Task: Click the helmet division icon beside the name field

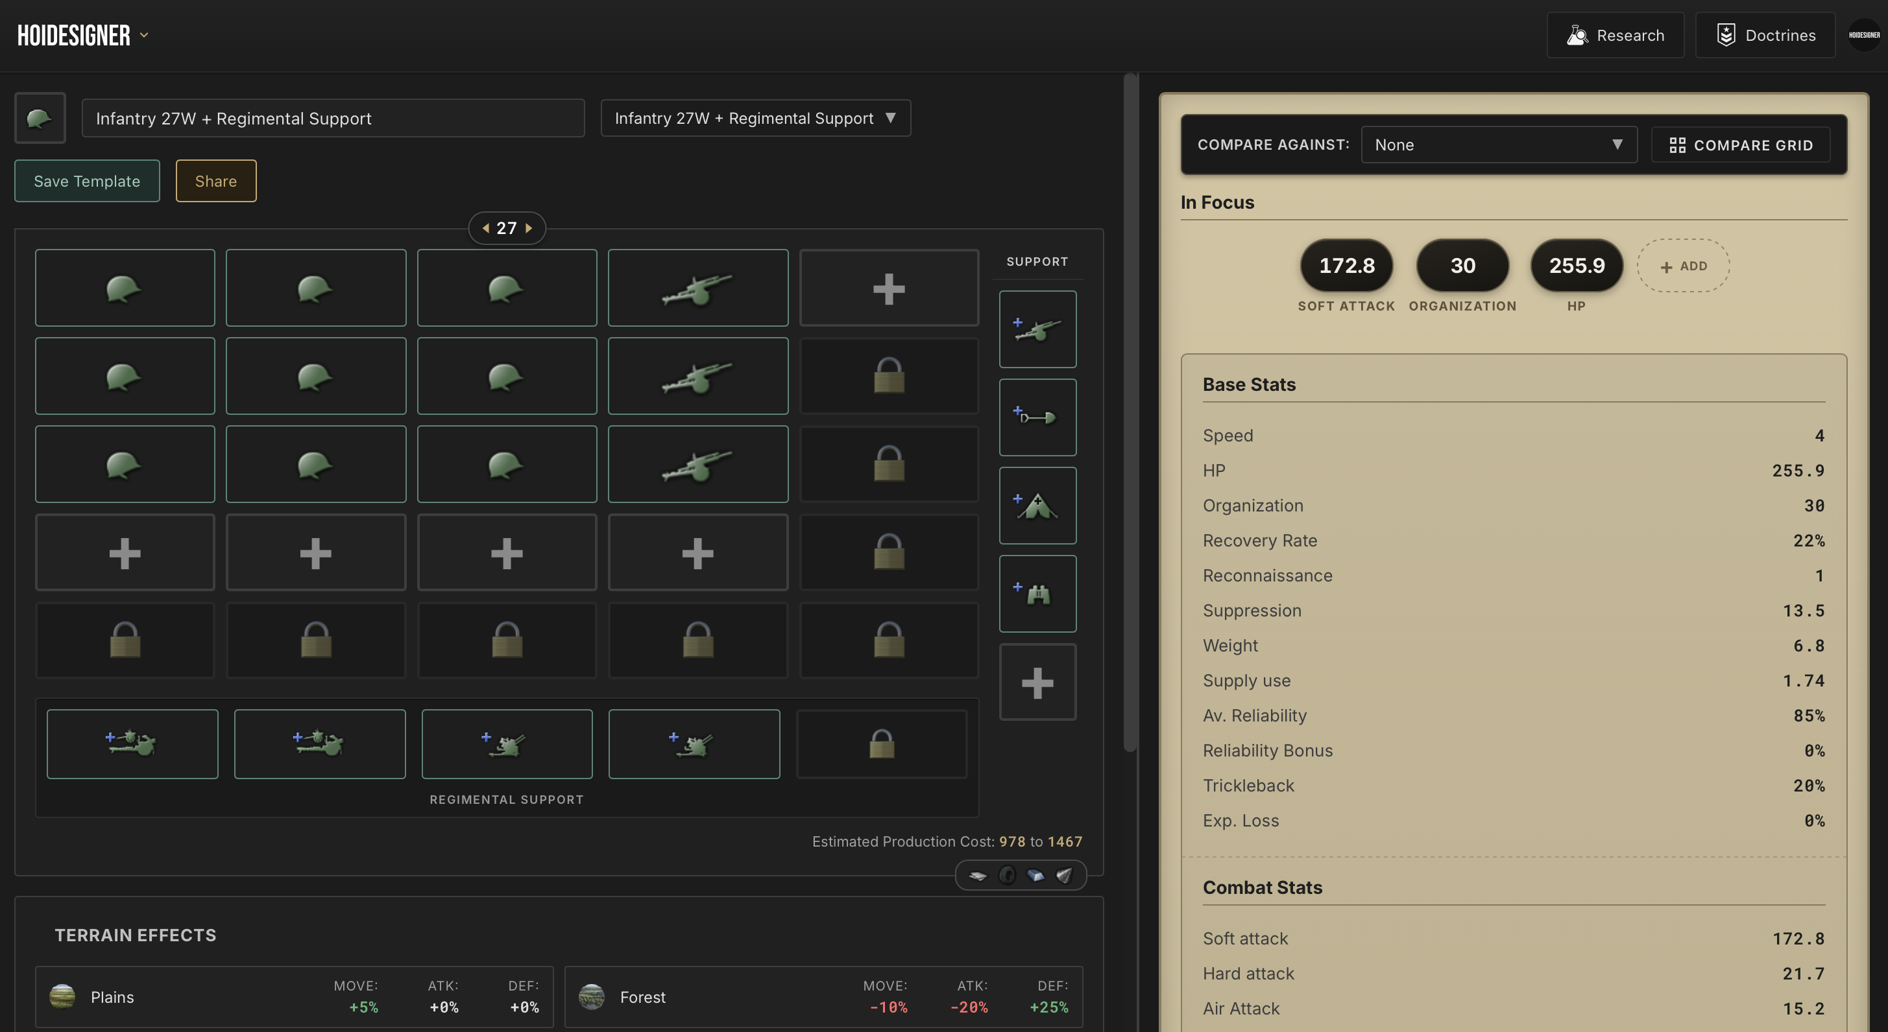Action: 40,118
